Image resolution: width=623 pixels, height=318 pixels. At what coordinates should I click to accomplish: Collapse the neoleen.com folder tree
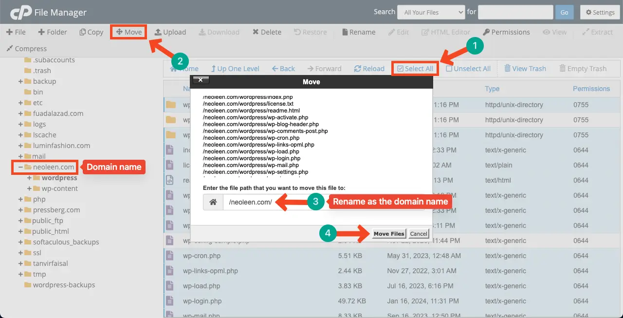tap(21, 167)
